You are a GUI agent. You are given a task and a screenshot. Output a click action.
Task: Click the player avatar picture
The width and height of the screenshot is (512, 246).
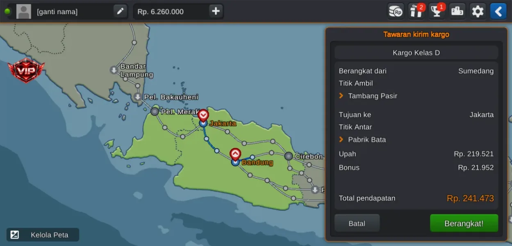24,11
